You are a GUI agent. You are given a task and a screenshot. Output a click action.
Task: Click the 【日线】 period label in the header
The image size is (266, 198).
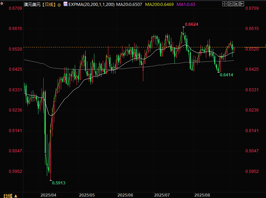coord(49,5)
